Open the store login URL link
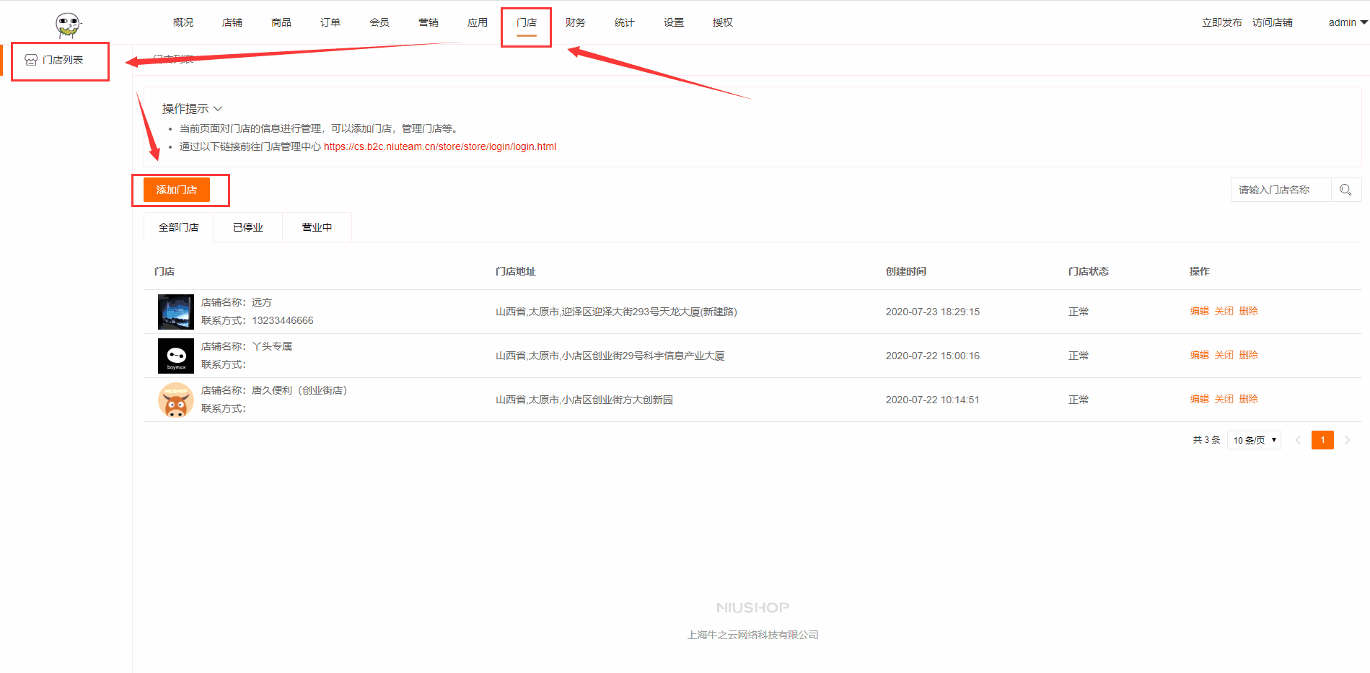Screen dimensions: 1370x673 point(440,146)
